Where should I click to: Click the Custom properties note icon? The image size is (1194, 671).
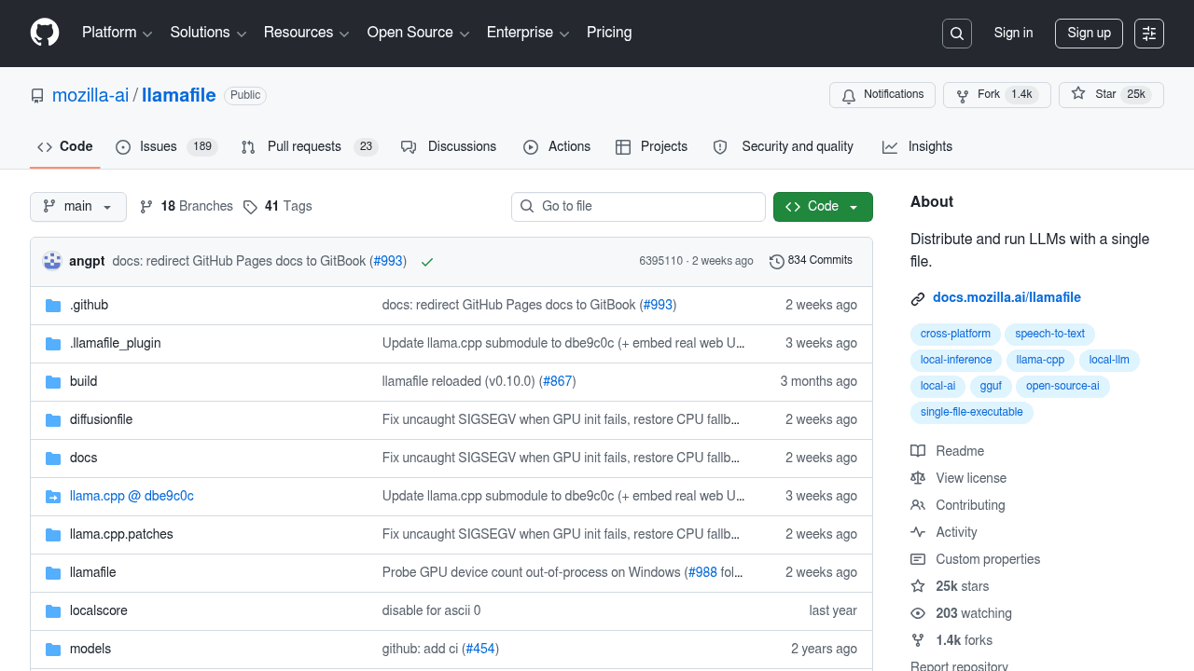(x=918, y=559)
